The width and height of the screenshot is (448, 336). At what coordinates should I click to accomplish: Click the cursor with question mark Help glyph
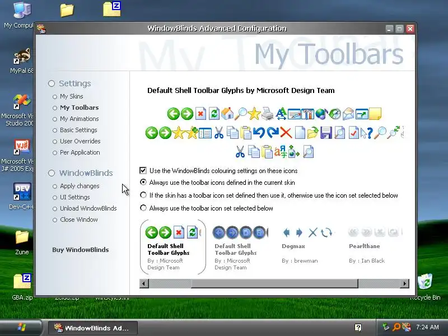tap(367, 133)
